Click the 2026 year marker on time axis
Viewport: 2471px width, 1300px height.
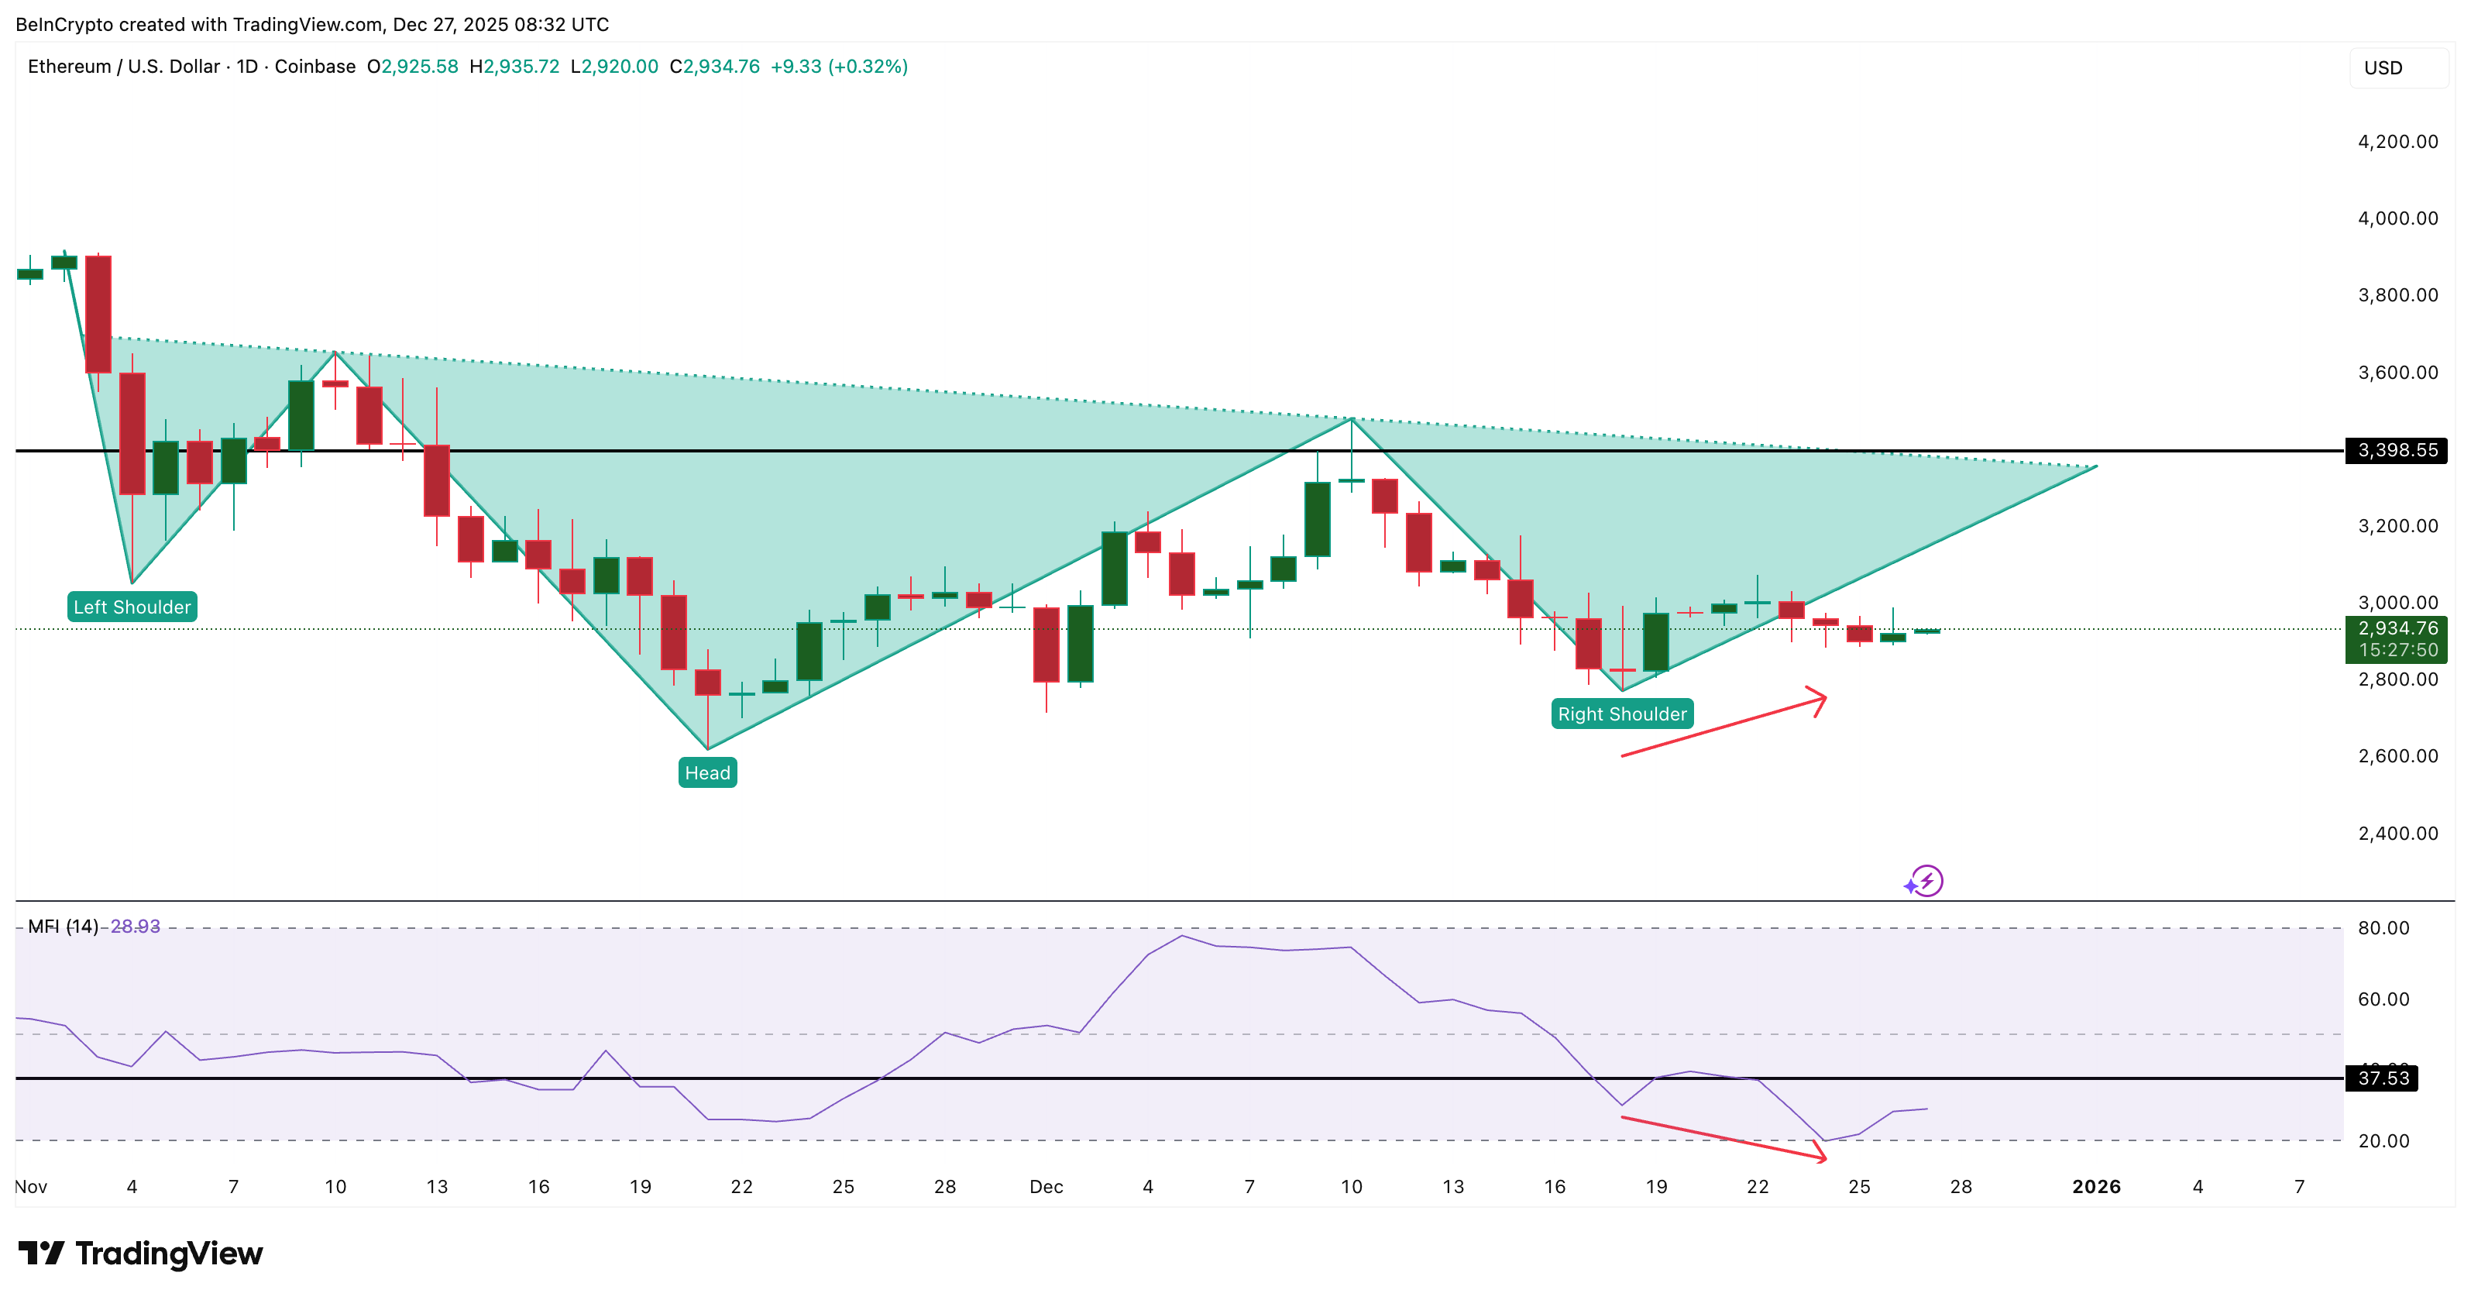[2097, 1187]
